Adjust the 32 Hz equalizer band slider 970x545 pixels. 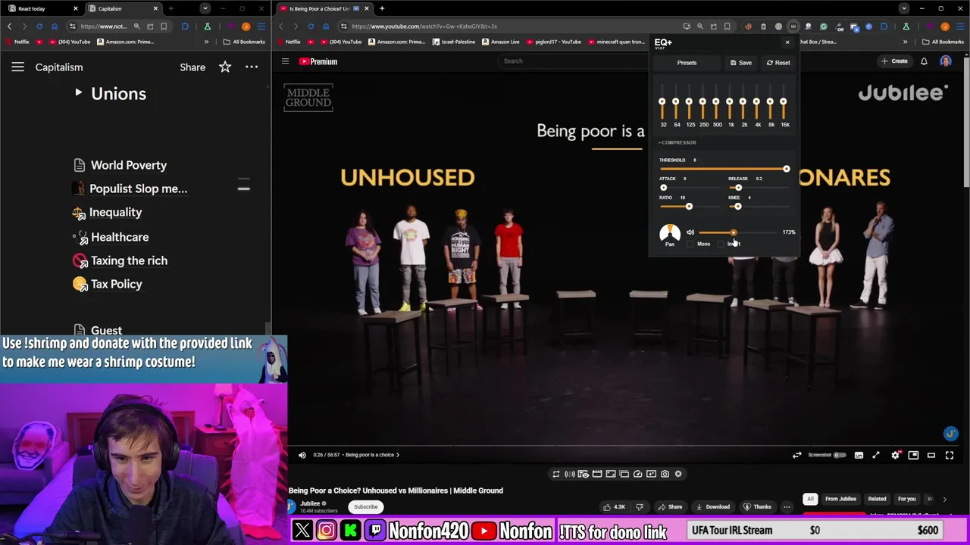[662, 101]
